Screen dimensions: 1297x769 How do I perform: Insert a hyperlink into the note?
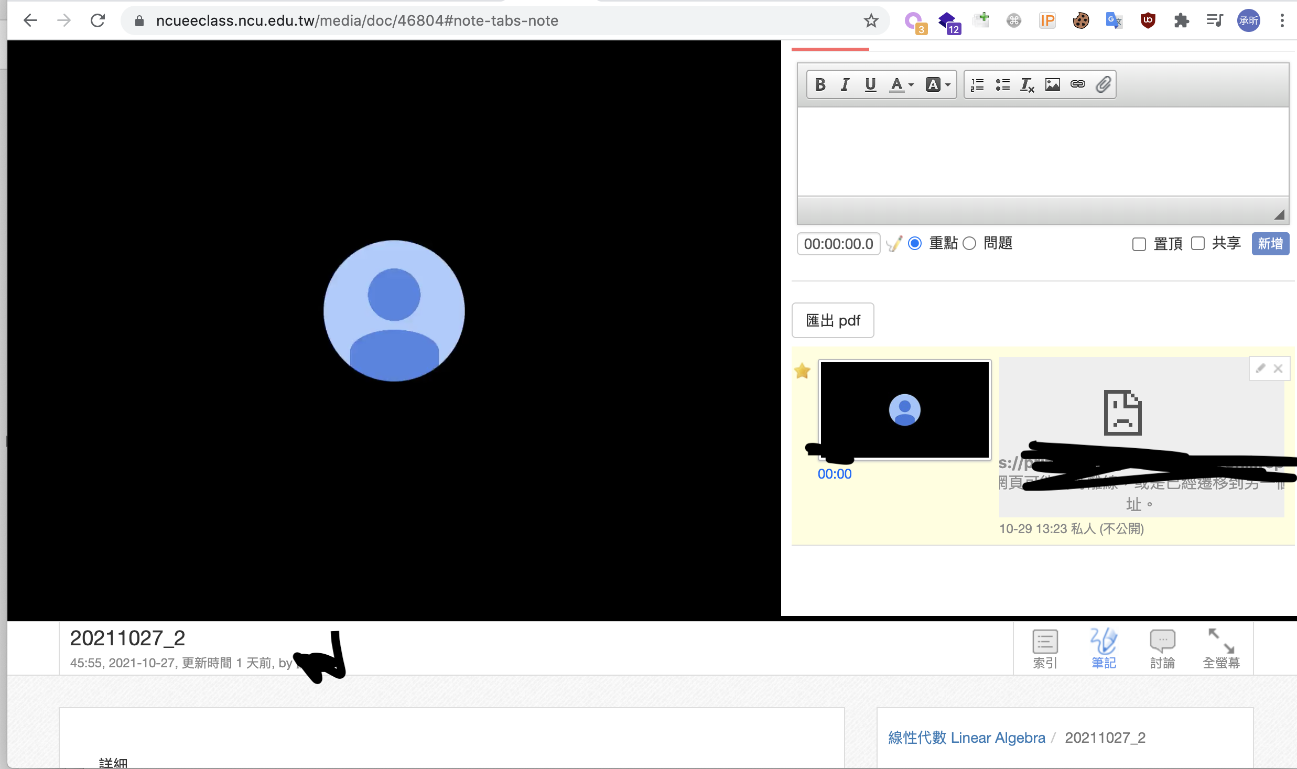coord(1078,84)
